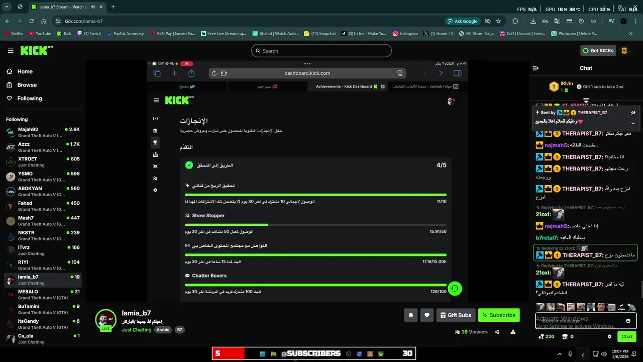This screenshot has height=362, width=643.
Task: Open volume control in system tray
Action: 603,353
